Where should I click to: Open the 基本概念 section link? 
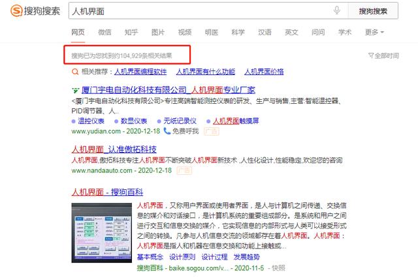(150, 257)
